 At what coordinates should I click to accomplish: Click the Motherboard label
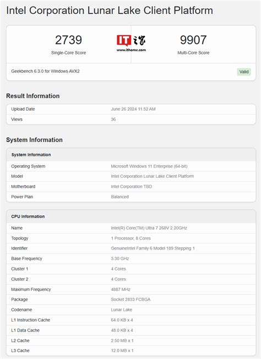pos(23,187)
